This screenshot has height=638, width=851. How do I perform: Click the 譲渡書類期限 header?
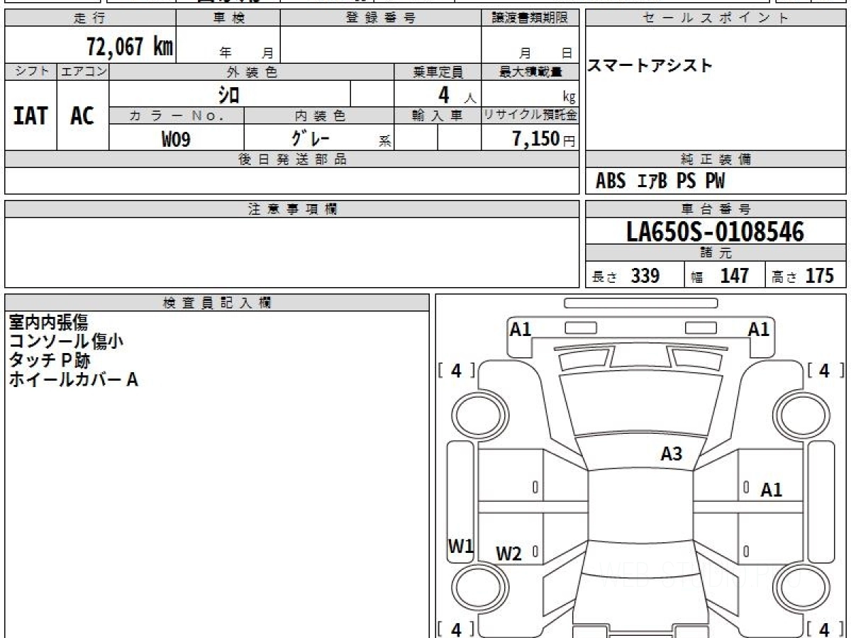point(530,18)
